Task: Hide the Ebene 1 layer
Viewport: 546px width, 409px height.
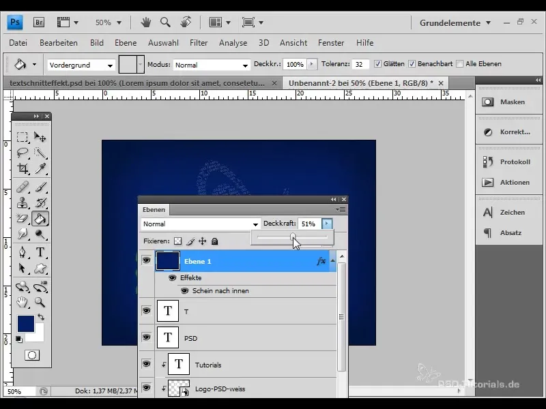Action: (146, 260)
